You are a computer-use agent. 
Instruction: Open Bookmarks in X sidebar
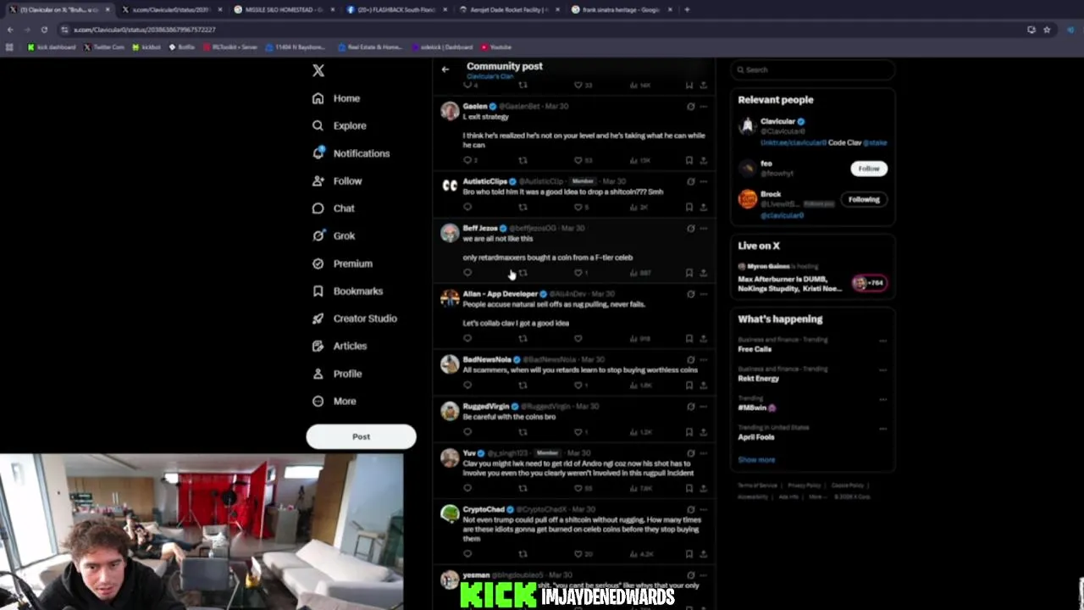pyautogui.click(x=347, y=291)
